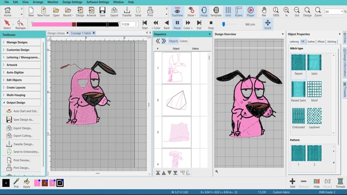The width and height of the screenshot is (347, 195).
Task: Expand Edit Objects toolbox
Action: 21,80
